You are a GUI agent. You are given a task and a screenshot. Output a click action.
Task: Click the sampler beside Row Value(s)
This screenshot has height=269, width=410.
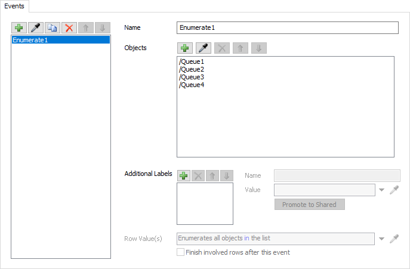coord(394,239)
